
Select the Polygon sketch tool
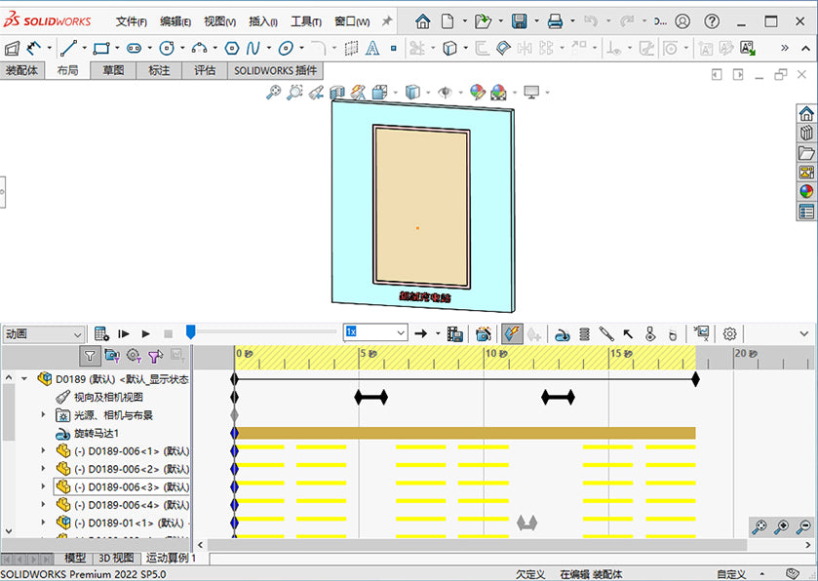coord(232,49)
